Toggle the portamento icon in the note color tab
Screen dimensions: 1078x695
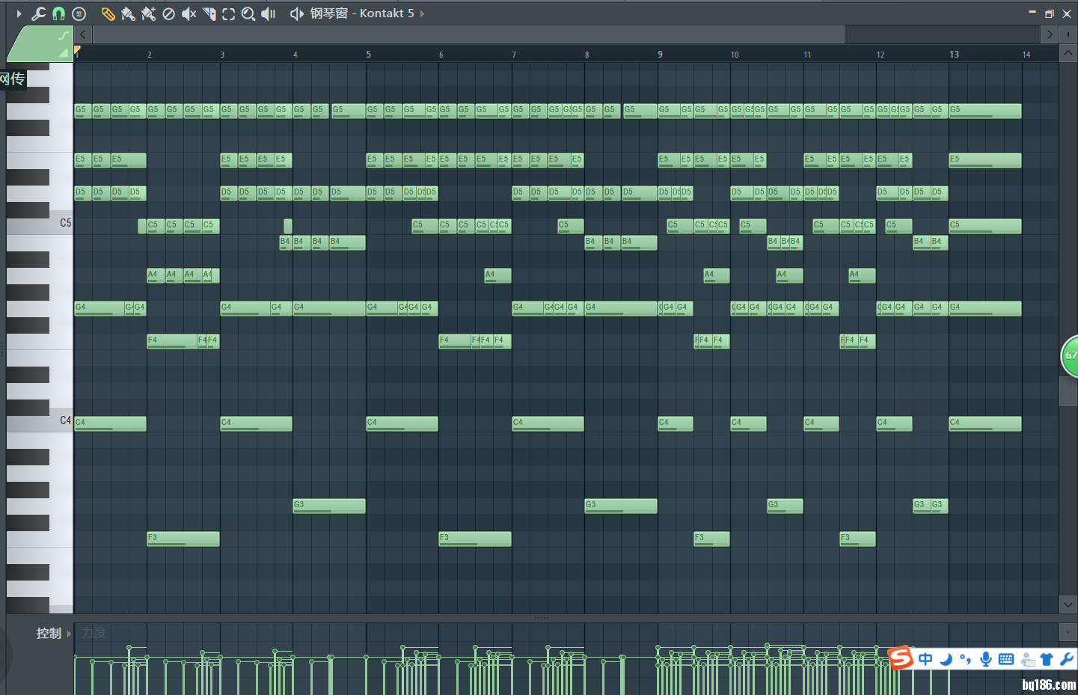[x=64, y=36]
